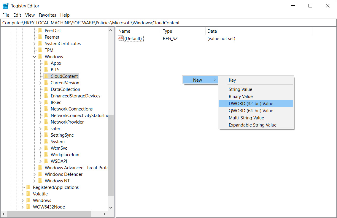Click the DataCollection folder icon

point(46,89)
